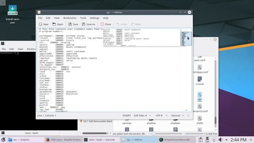Switch to etc — Dolphin taskbar entry

26,139
